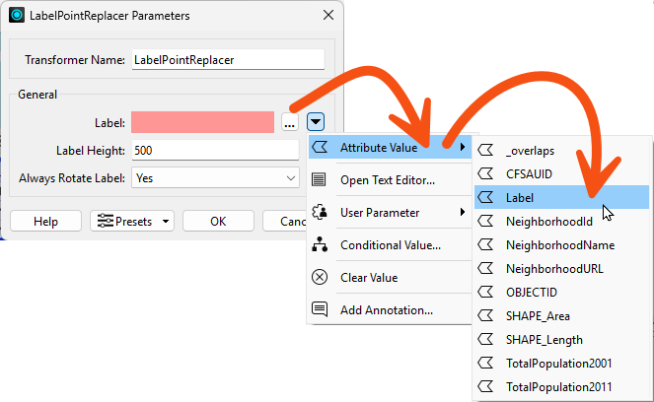Click the Conditional Value tree icon

point(320,244)
